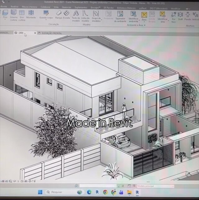This screenshot has height=200, width=199.
Task: Expand the Piso tool dropdown arrow
Action: coord(5,19)
